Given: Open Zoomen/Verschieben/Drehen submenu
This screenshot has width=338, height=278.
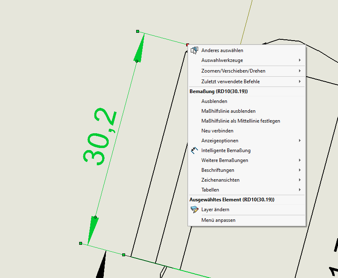Looking at the screenshot, I should (x=247, y=71).
